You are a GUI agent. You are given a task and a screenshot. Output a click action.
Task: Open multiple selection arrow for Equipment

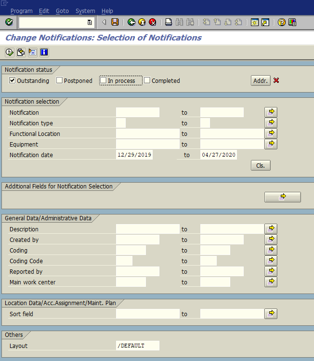(271, 144)
